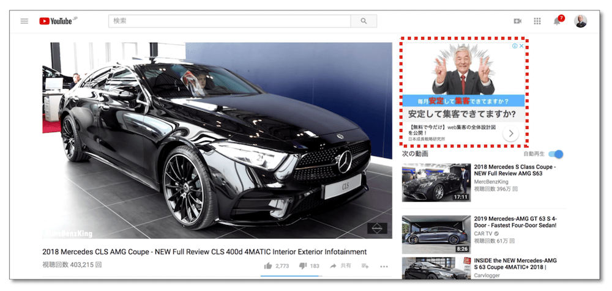Click the title 2018 Mercedes S Class Coupe
Image resolution: width=612 pixels, height=291 pixels.
(515, 170)
